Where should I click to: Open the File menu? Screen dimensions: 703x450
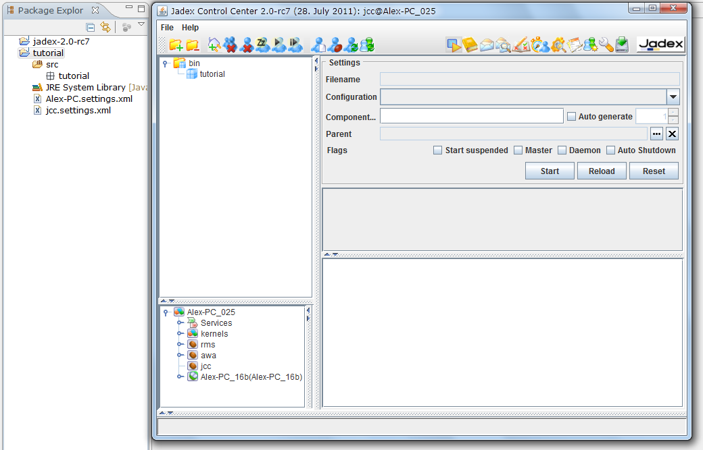pyautogui.click(x=166, y=28)
